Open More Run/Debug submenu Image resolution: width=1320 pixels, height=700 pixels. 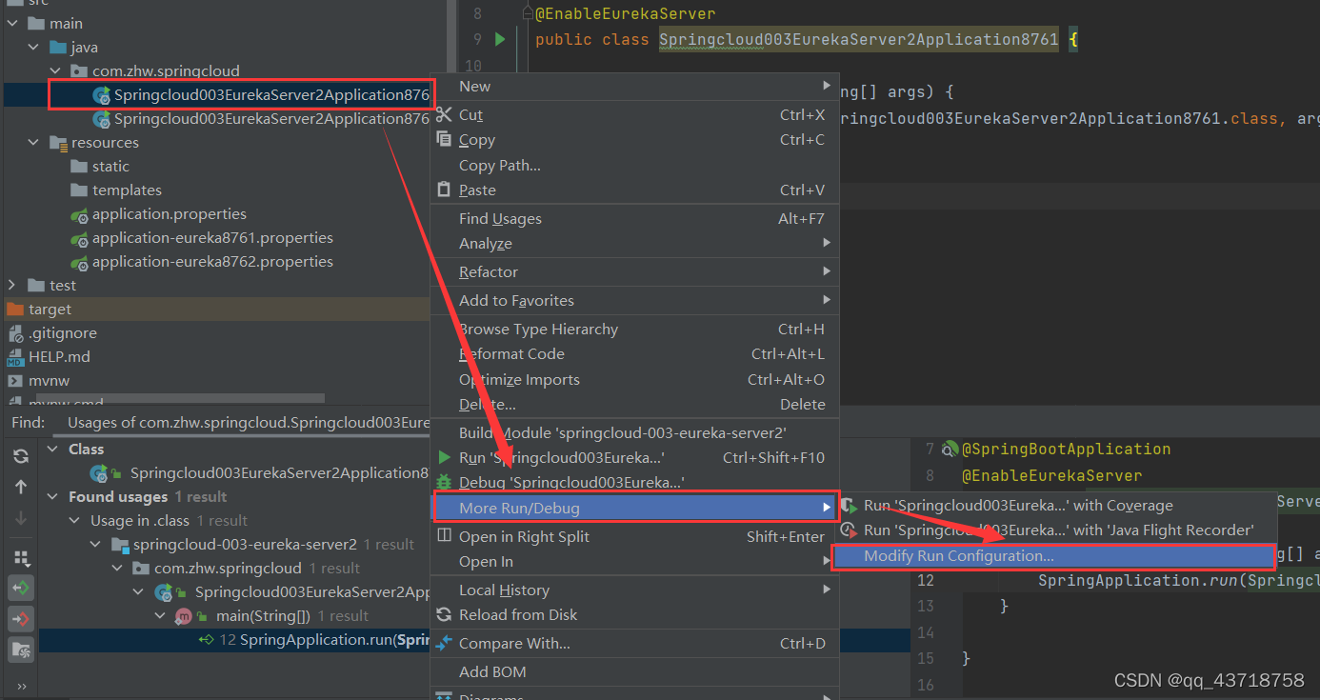click(634, 507)
